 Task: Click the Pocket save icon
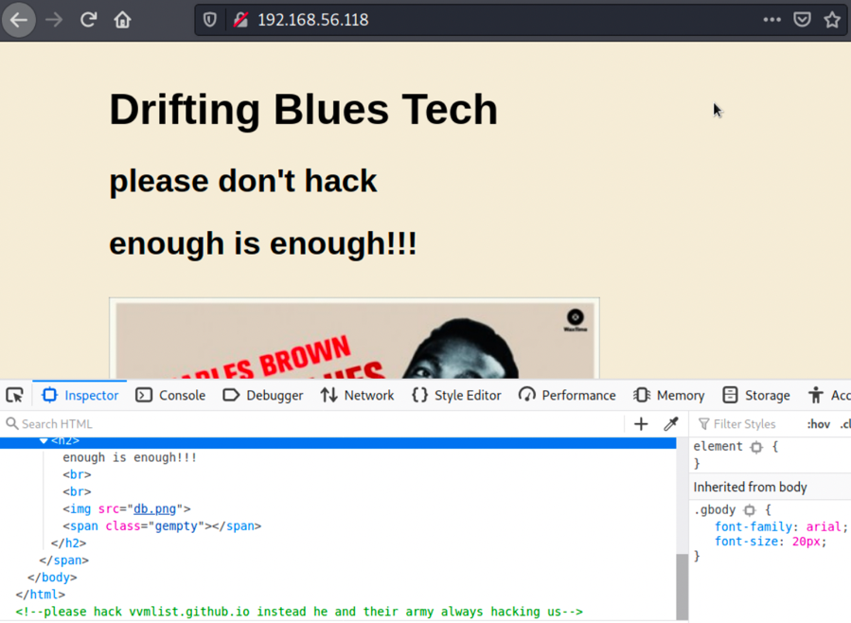[x=802, y=20]
